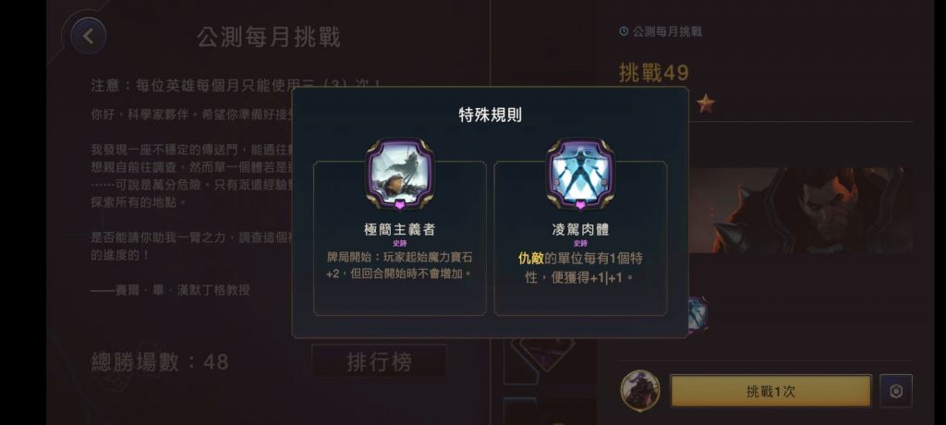Click the clock icon near 公測每月挑戰
This screenshot has height=425, width=946.
624,31
